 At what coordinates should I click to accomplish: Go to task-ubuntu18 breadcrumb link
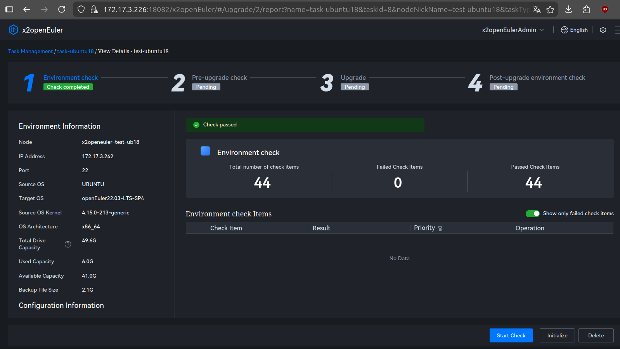[x=75, y=51]
